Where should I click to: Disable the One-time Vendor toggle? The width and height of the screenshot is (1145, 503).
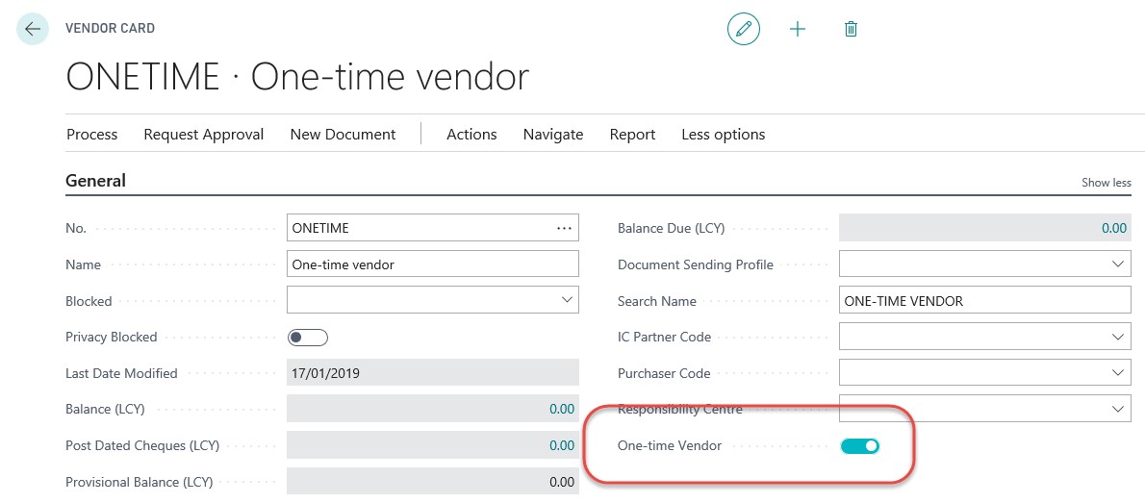(x=860, y=445)
